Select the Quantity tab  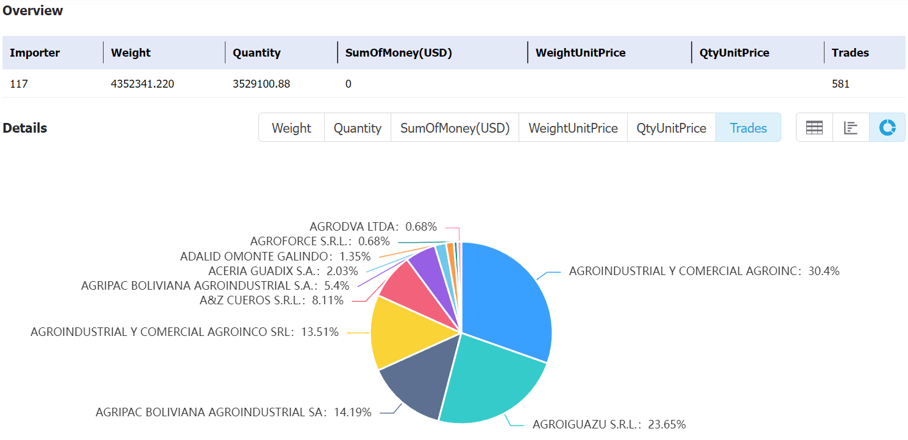358,128
